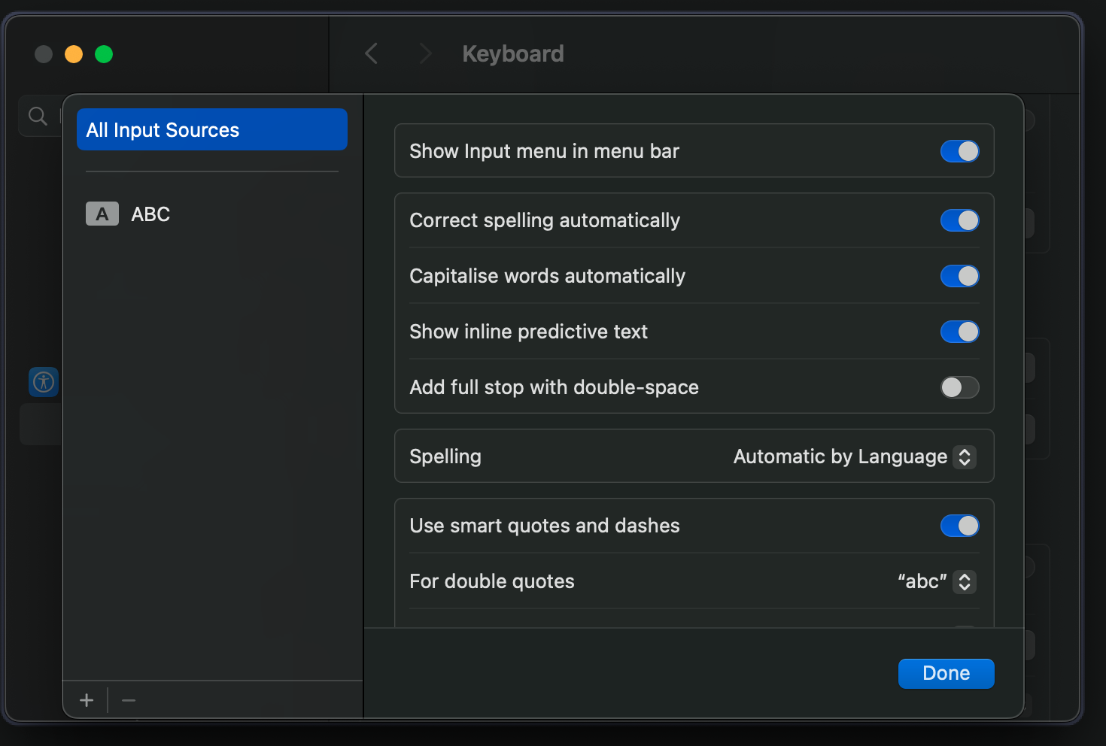Enable Add full stop with double-space

[x=959, y=387]
